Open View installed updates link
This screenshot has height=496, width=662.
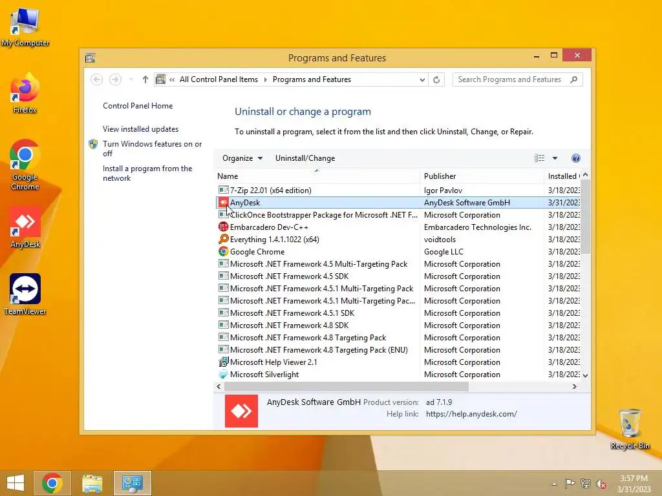(140, 129)
